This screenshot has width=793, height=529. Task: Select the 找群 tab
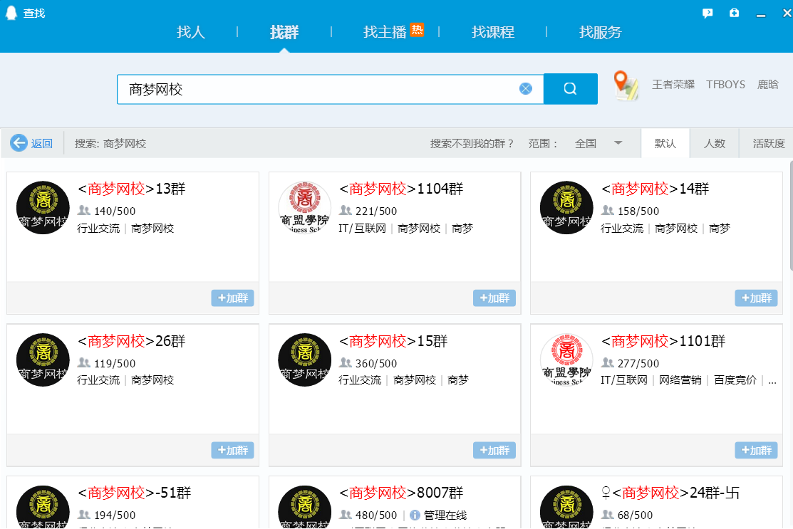pyautogui.click(x=284, y=32)
